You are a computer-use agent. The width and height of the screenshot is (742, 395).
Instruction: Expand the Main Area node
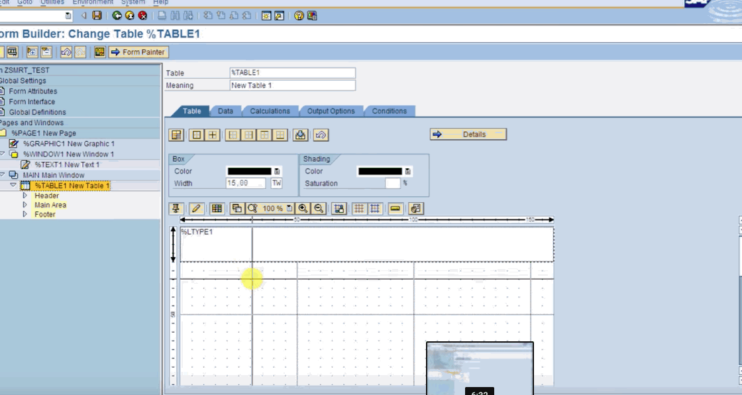coord(25,205)
